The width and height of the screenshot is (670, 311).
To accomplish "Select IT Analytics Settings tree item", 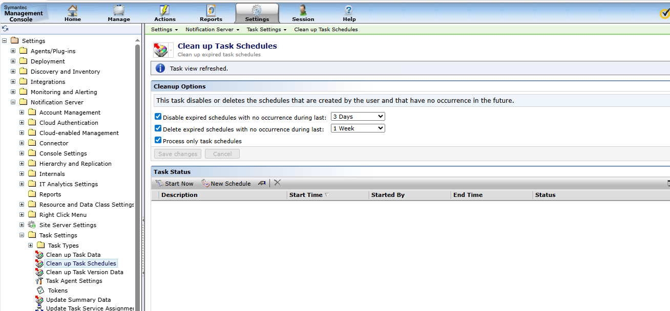I will [x=69, y=184].
